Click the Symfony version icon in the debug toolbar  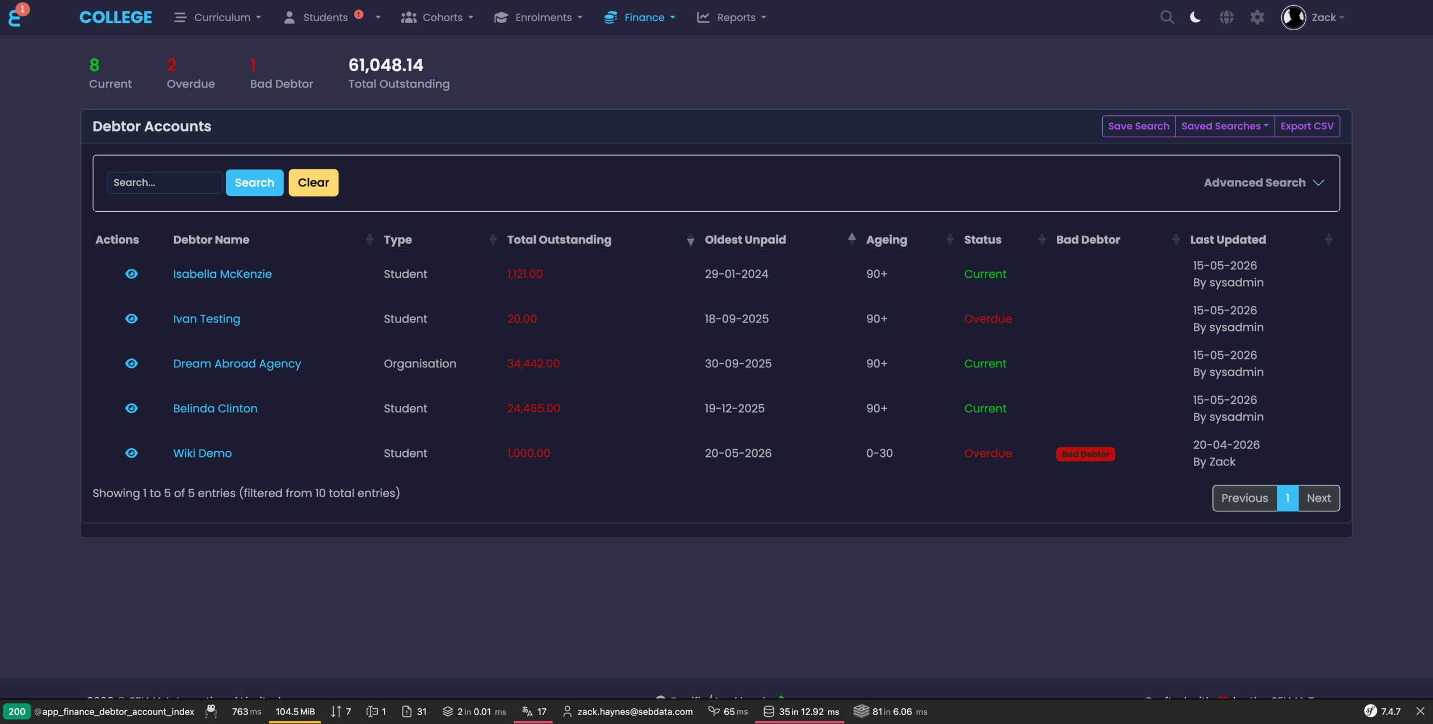[1370, 711]
